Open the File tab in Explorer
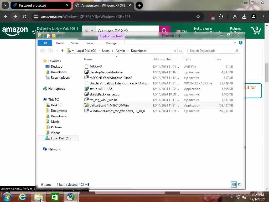 tap(45, 43)
